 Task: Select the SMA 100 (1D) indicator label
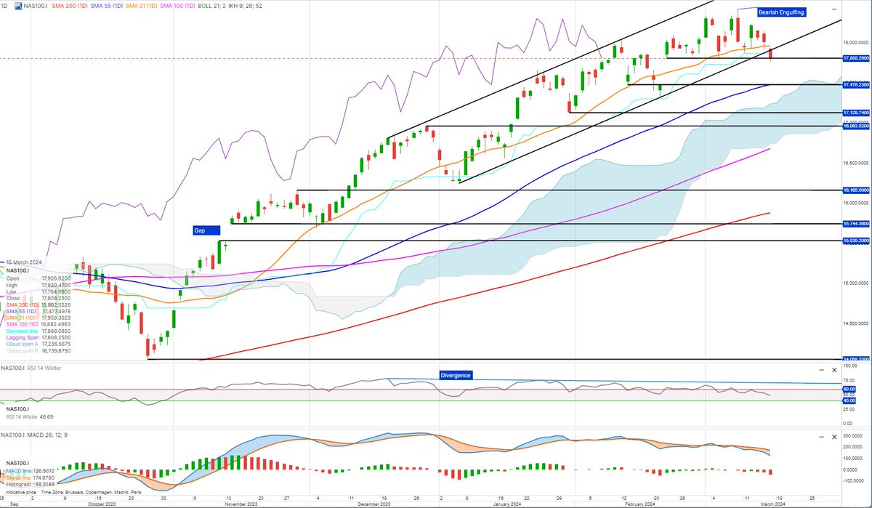point(176,6)
